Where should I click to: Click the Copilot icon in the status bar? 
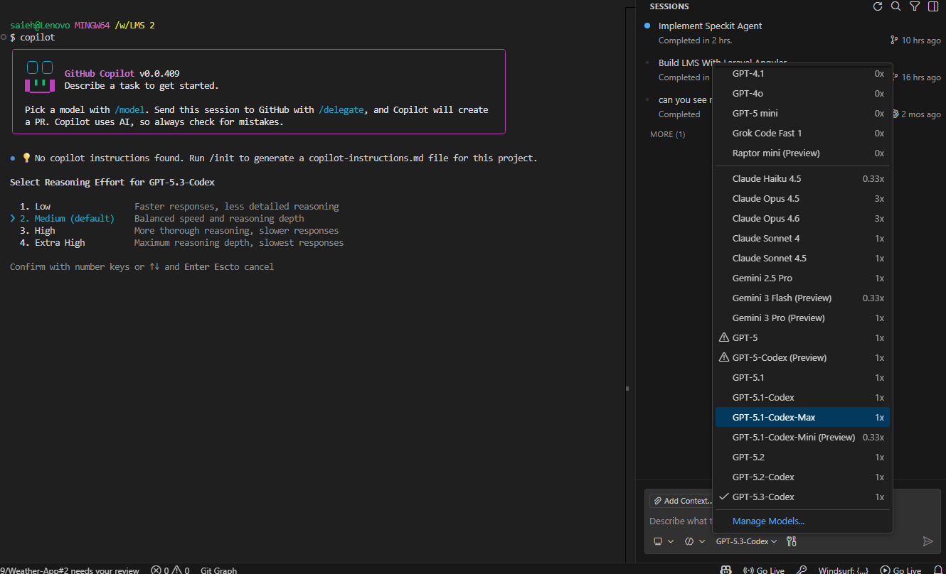pyautogui.click(x=726, y=569)
